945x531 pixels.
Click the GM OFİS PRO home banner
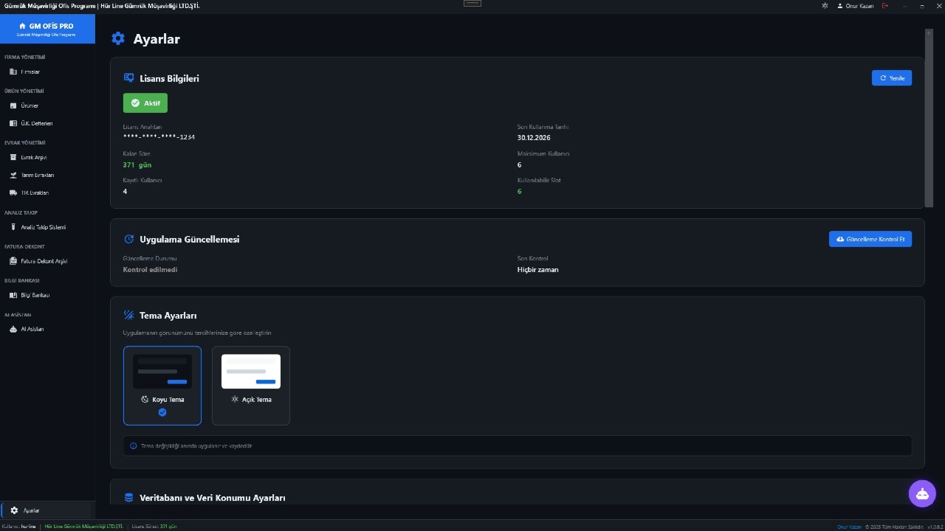[x=47, y=29]
